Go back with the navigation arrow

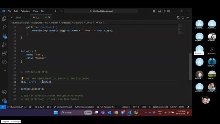(56, 11)
